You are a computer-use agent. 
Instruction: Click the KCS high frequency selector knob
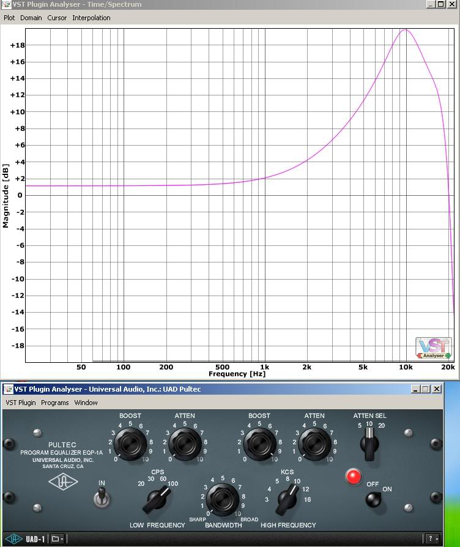click(x=286, y=500)
